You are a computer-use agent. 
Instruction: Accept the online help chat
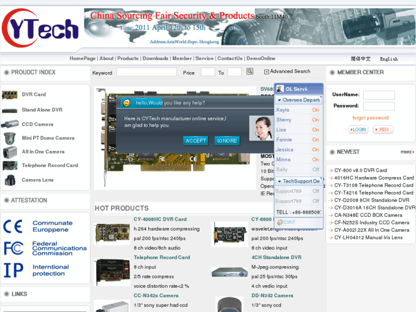click(196, 141)
